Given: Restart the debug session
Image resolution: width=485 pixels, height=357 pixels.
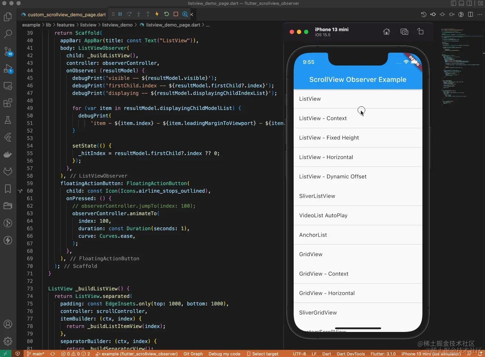Looking at the screenshot, I should click(x=166, y=14).
